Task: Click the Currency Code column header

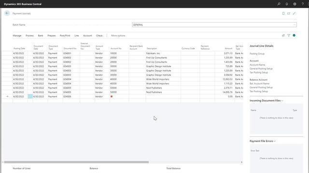Action: [x=188, y=49]
